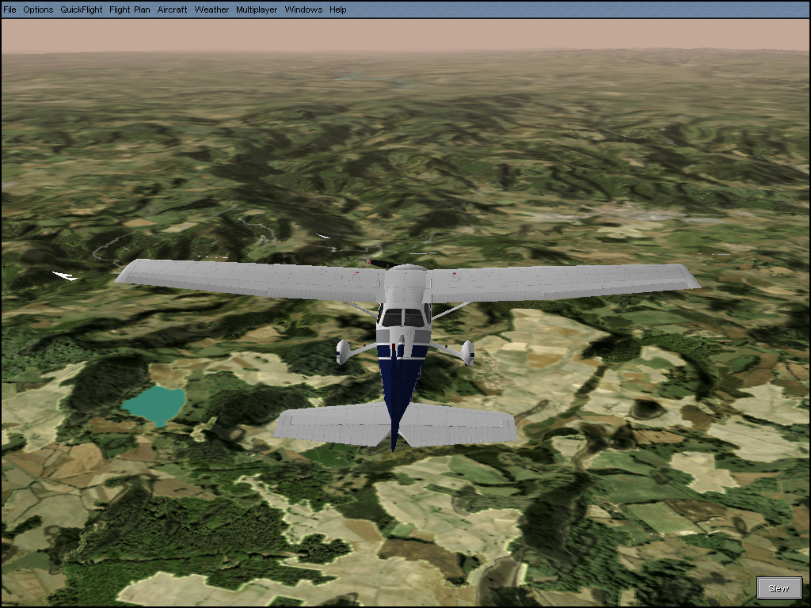Click the right horizontal stabilizer
The height and width of the screenshot is (608, 811).
pyautogui.click(x=458, y=426)
